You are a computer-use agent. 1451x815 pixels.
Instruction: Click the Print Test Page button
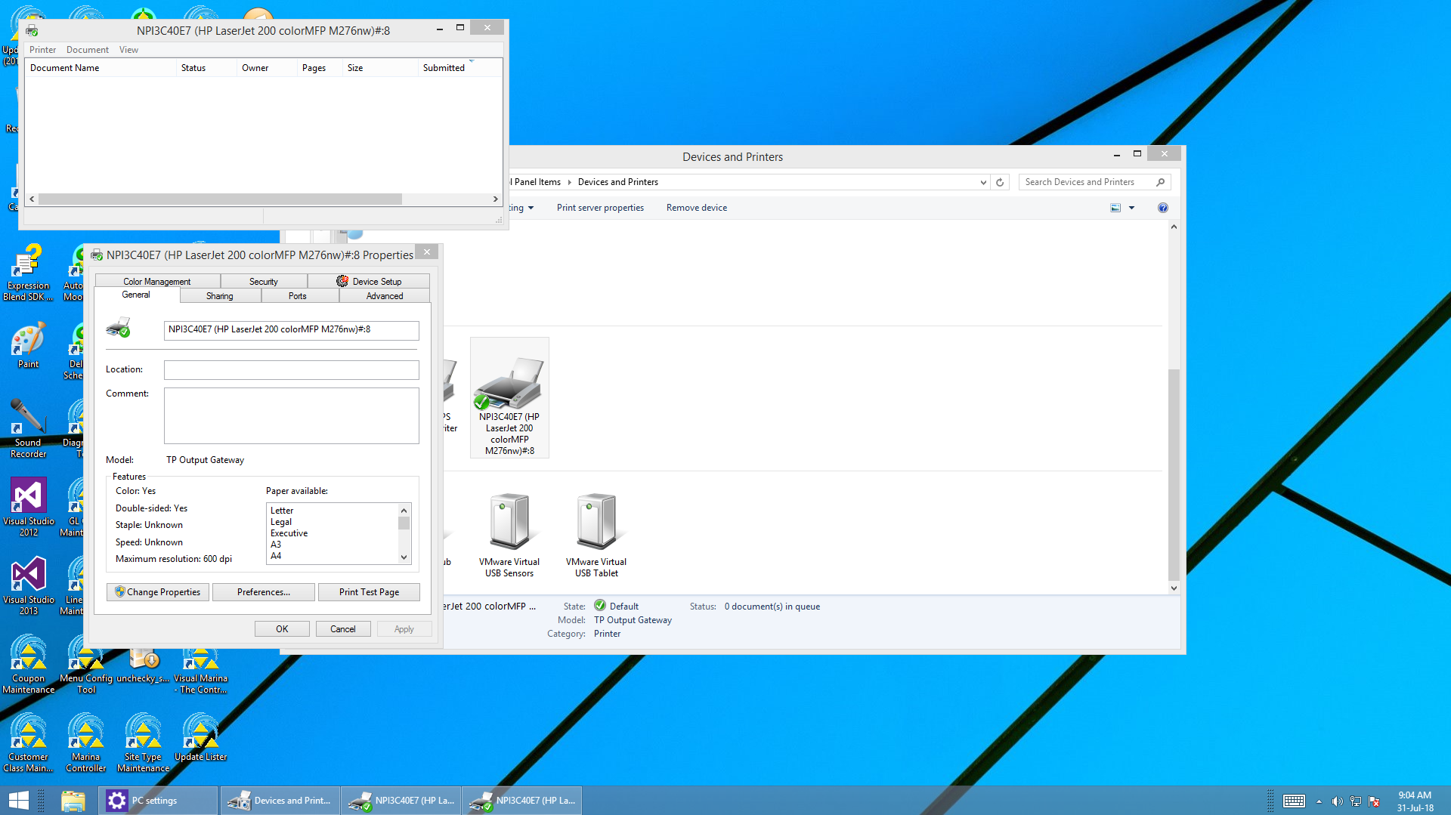(369, 592)
